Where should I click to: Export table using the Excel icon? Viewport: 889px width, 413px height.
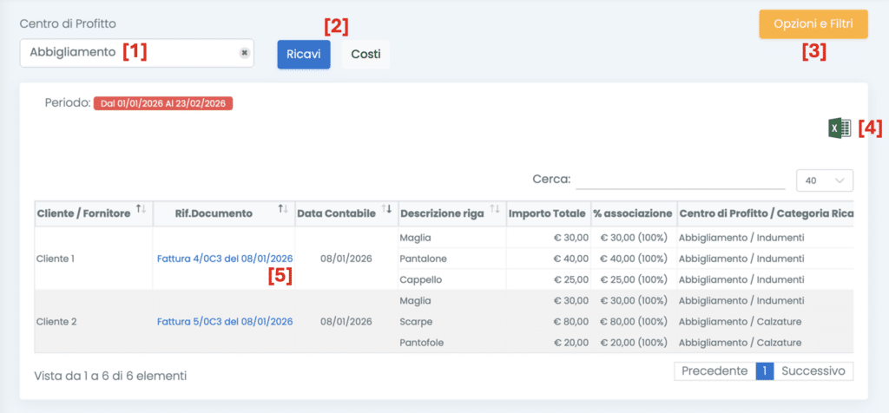pos(839,128)
